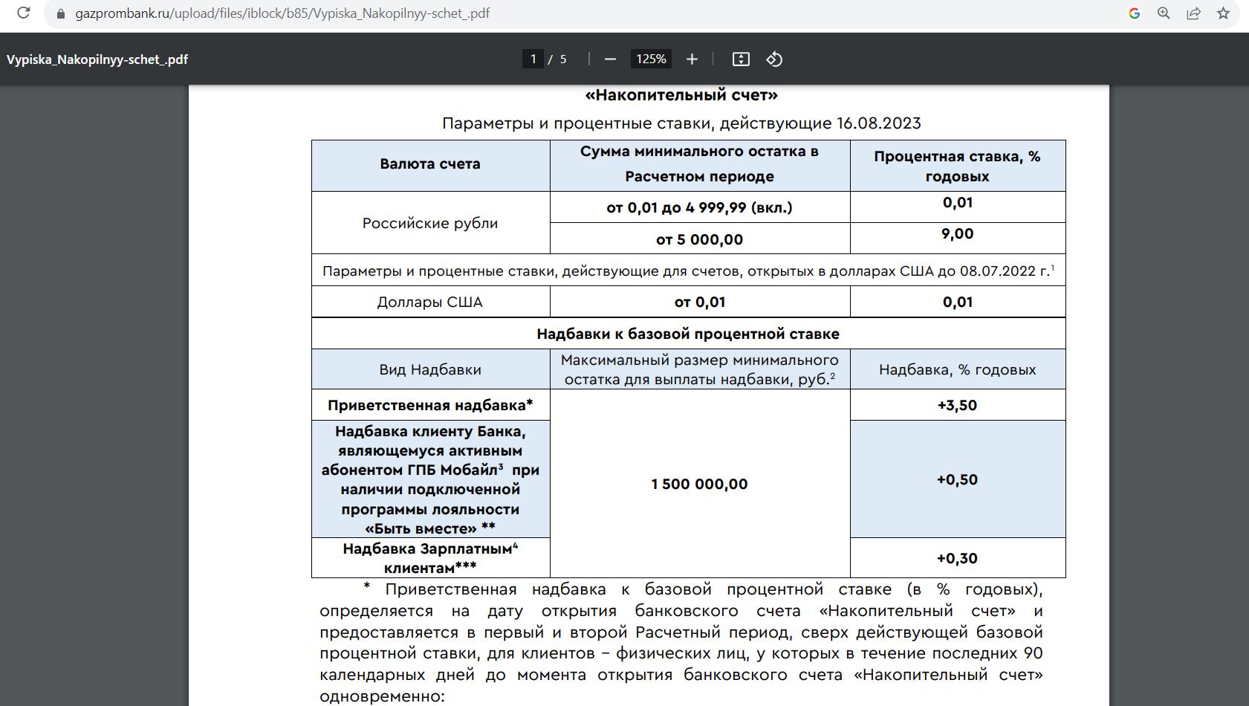The width and height of the screenshot is (1249, 706).
Task: Click the padlock site info icon
Action: 61,13
